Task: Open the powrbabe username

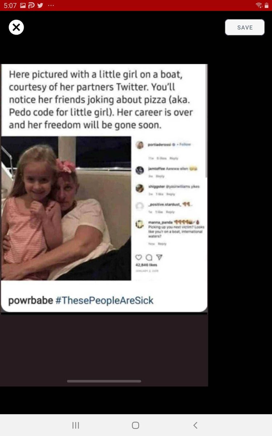Action: 31,301
